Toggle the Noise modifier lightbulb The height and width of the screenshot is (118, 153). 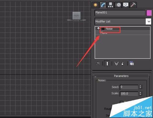(x=98, y=29)
